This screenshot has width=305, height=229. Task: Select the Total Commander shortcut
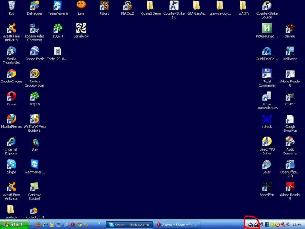[267, 78]
